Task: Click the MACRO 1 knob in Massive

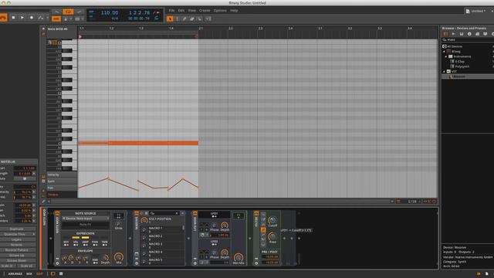Action: point(144,229)
